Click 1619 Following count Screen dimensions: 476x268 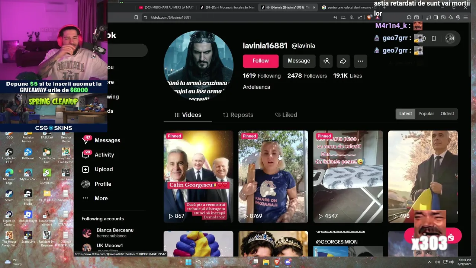point(261,76)
